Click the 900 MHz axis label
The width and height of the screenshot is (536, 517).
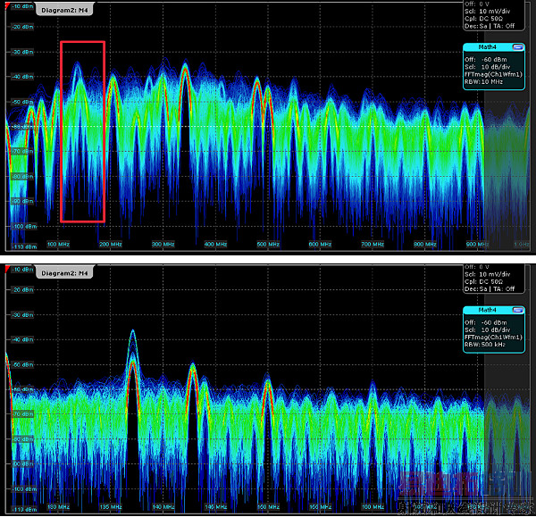point(478,245)
